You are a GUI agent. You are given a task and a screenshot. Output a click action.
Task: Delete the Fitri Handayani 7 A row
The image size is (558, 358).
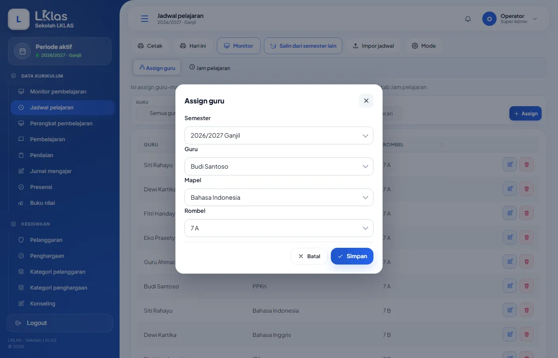pos(527,213)
